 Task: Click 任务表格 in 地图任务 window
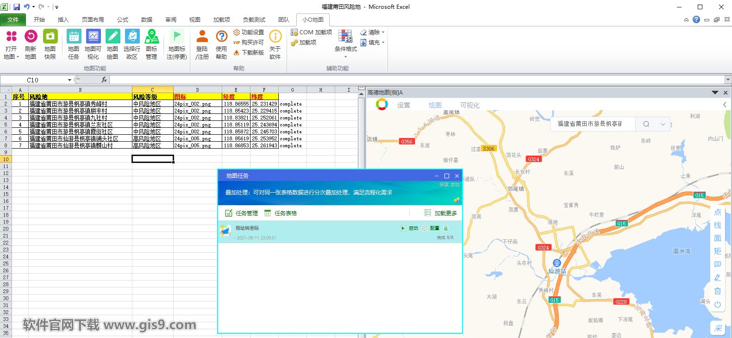[281, 213]
